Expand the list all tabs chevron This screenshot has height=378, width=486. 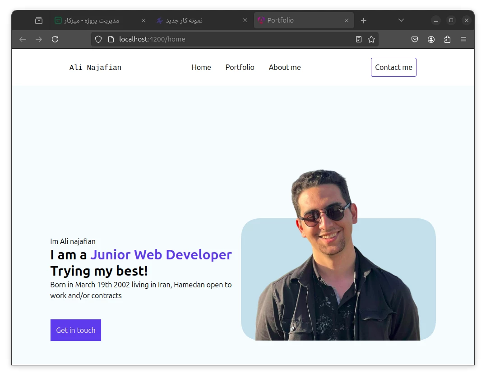click(x=401, y=20)
